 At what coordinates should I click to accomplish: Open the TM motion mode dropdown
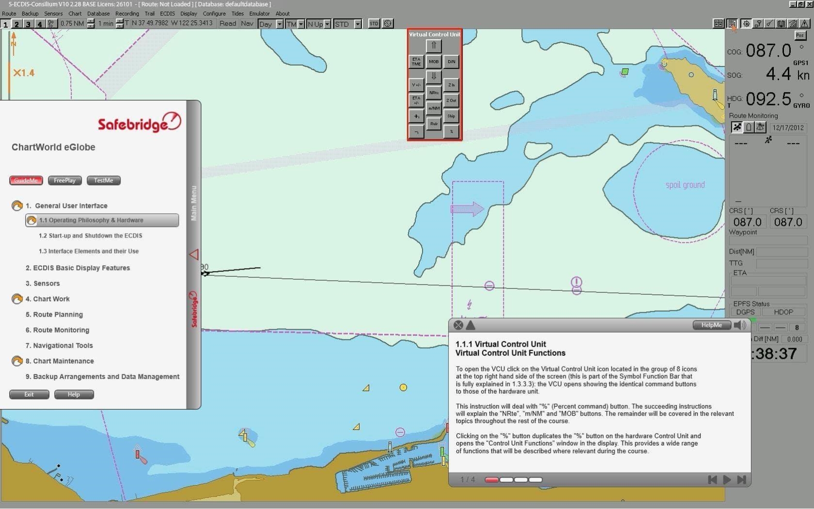302,24
